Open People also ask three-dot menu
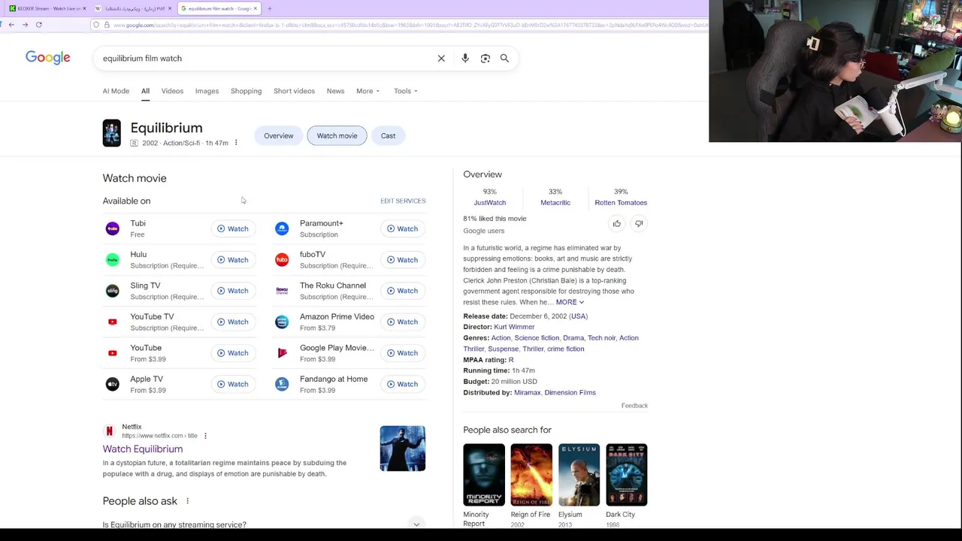962x541 pixels. pyautogui.click(x=187, y=501)
